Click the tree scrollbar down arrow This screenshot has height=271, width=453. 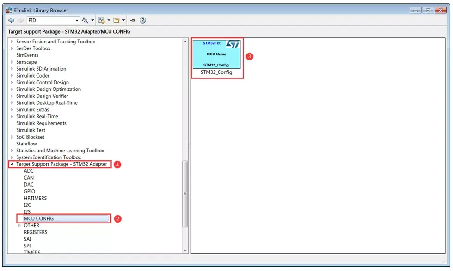[x=185, y=251]
